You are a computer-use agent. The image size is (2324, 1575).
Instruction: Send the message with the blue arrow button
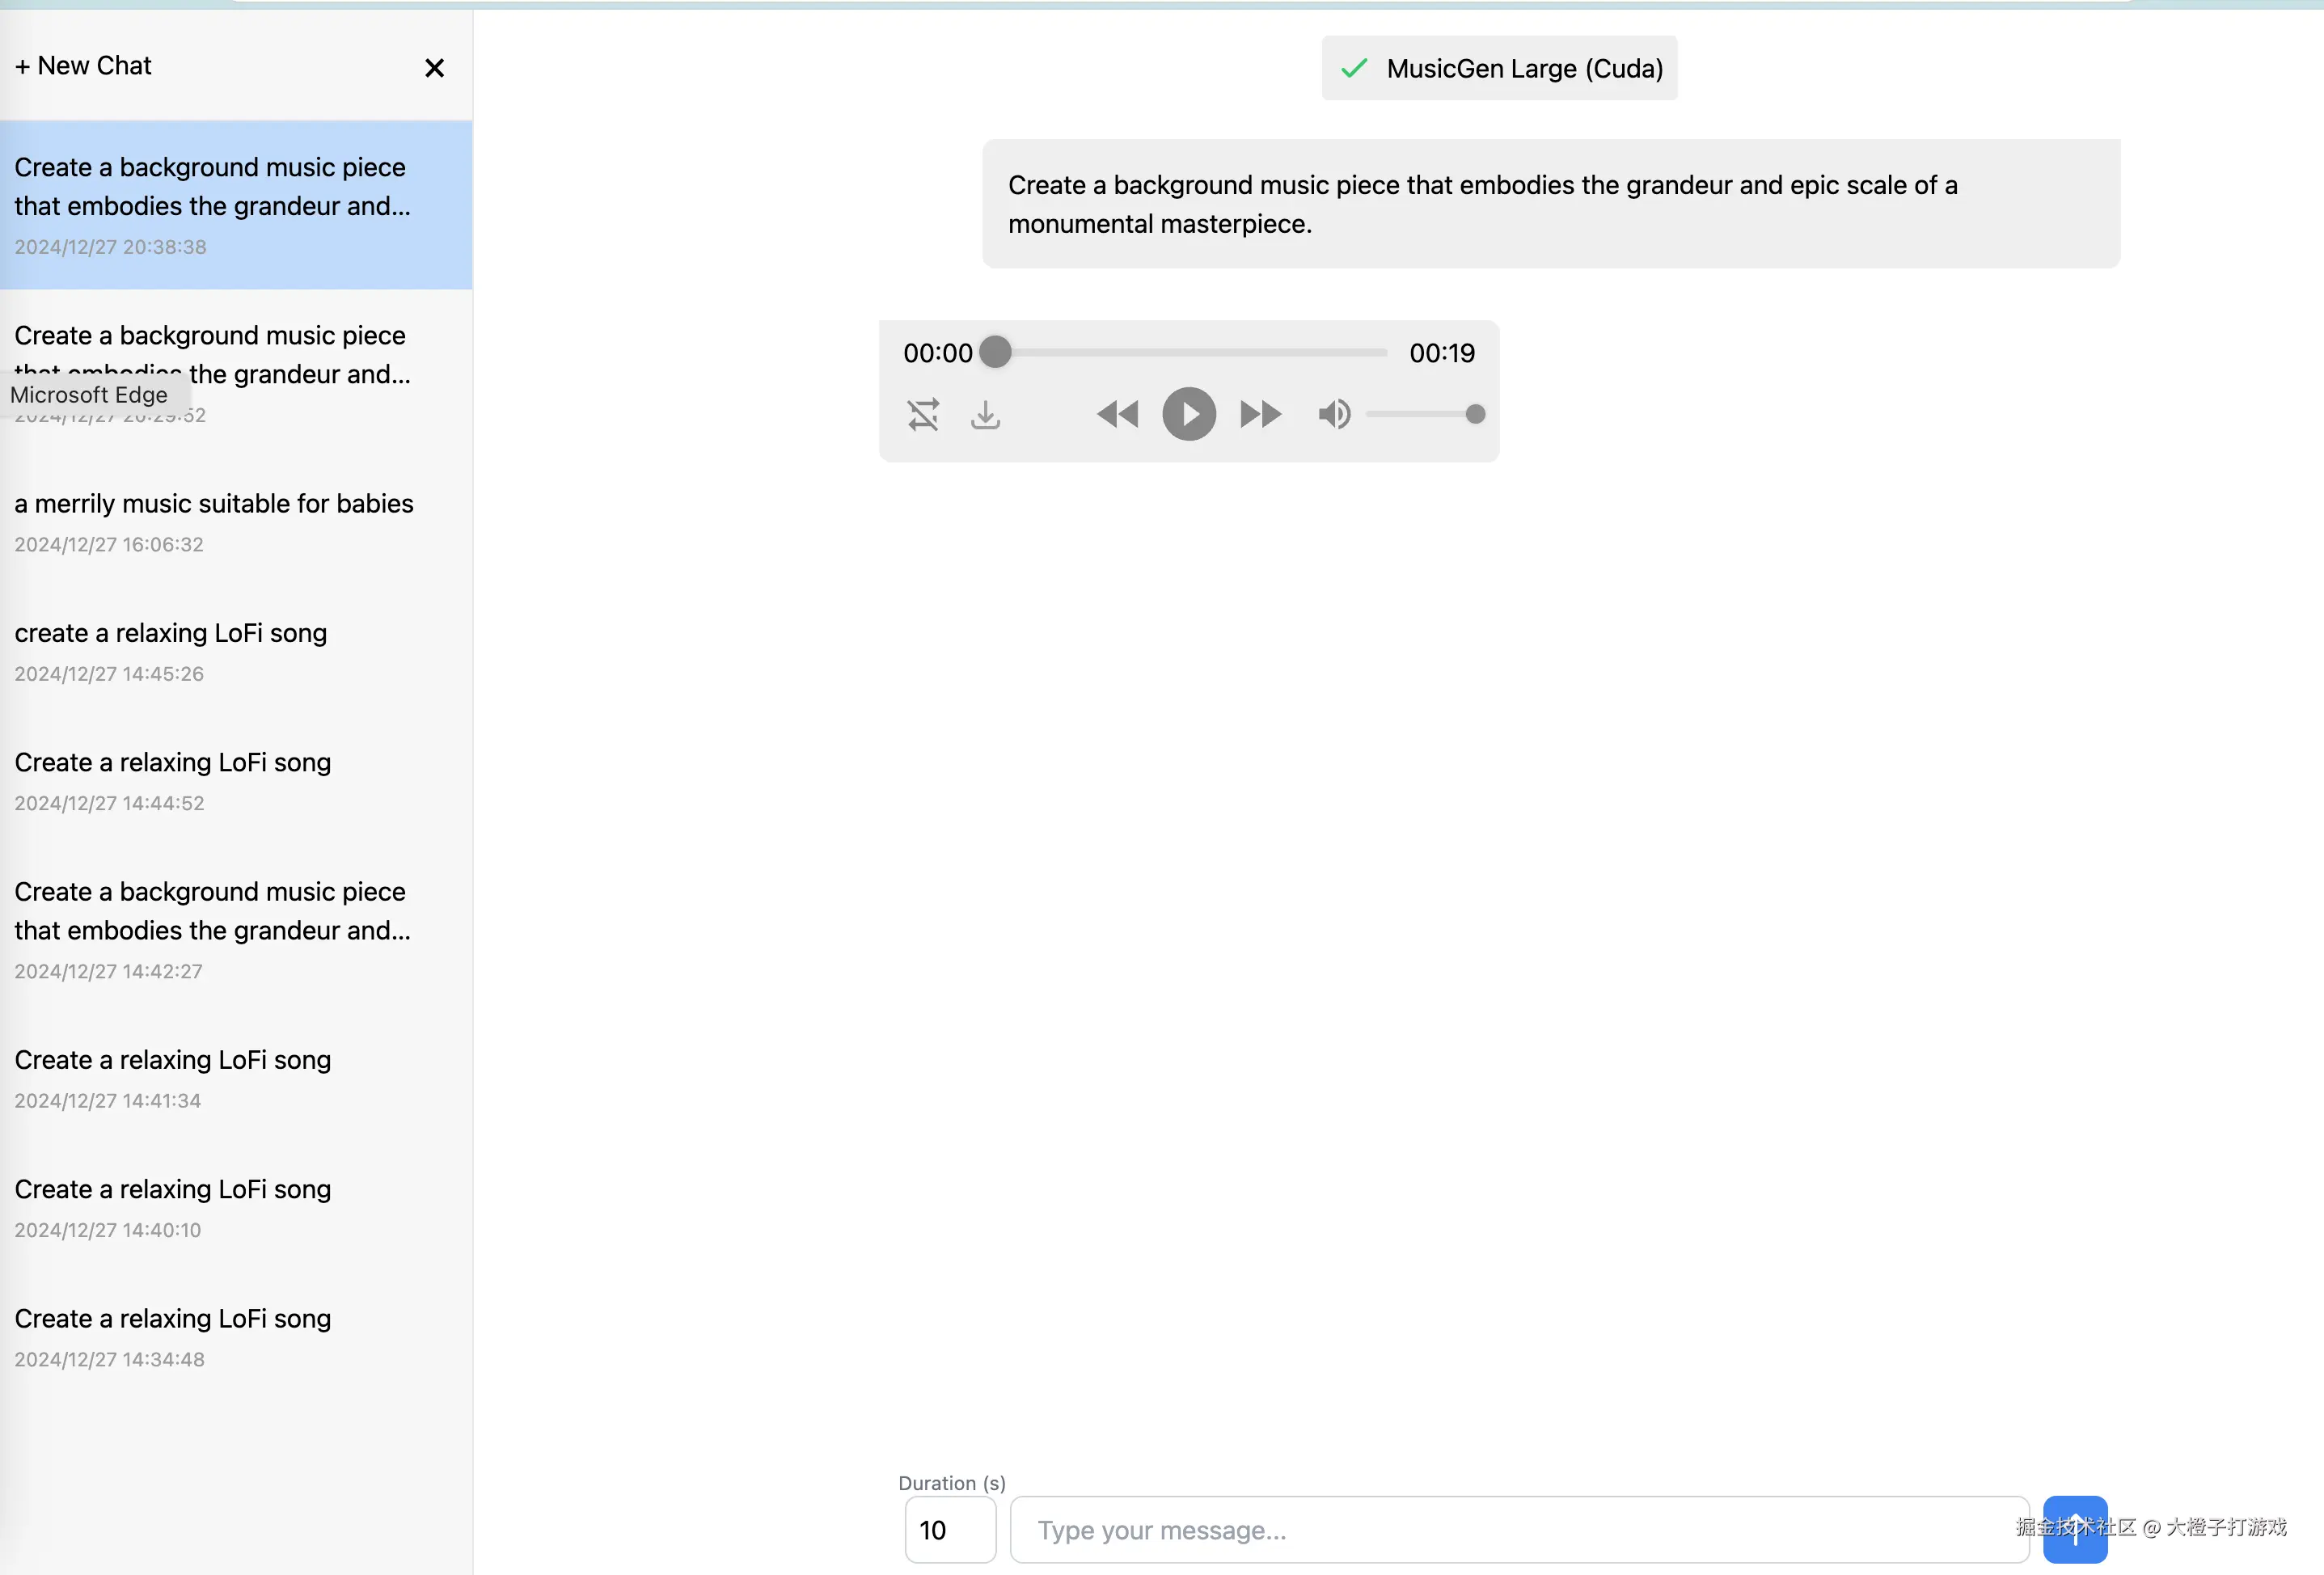pyautogui.click(x=2075, y=1529)
